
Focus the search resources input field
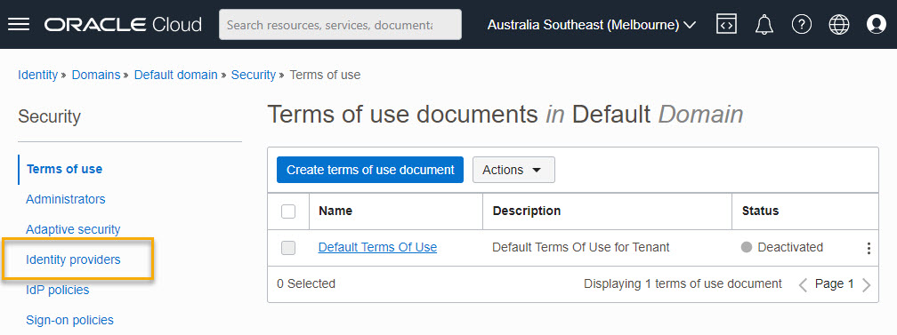click(x=340, y=25)
